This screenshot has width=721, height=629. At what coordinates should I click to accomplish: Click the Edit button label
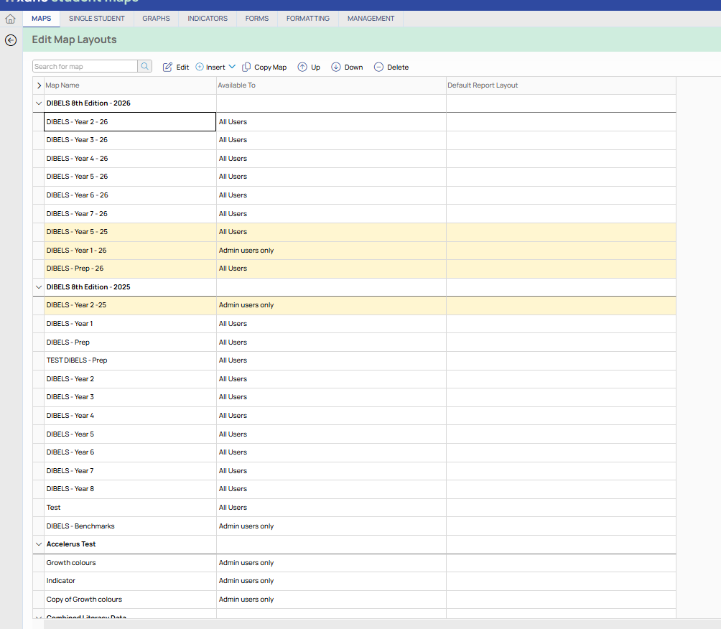pyautogui.click(x=182, y=67)
